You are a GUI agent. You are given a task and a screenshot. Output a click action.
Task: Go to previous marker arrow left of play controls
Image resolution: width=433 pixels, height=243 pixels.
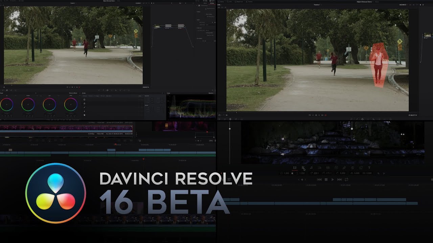tap(299, 180)
